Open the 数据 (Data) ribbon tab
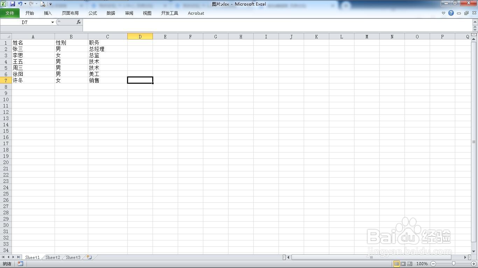This screenshot has height=268, width=478. point(111,13)
